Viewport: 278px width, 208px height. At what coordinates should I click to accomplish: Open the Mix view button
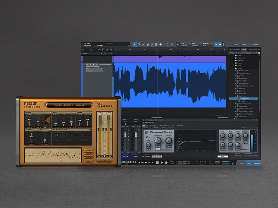point(249,163)
